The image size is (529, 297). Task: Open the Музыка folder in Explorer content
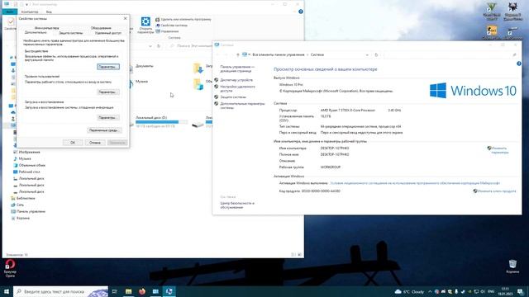point(141,82)
